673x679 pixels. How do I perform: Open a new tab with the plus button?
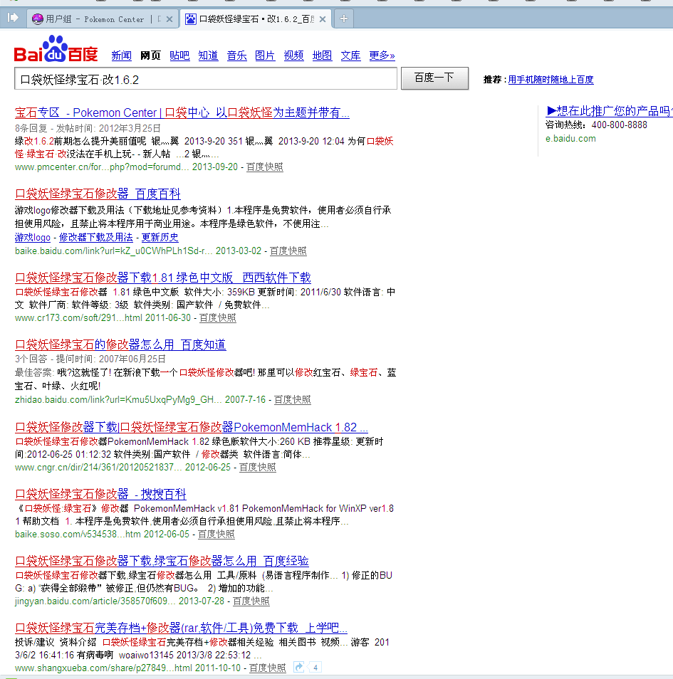344,19
